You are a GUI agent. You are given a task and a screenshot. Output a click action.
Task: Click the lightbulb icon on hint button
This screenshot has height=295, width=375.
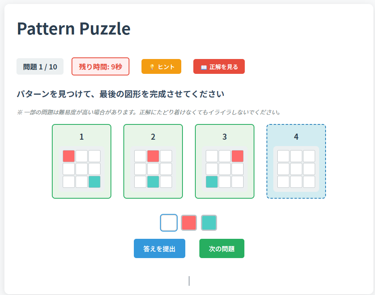click(152, 67)
